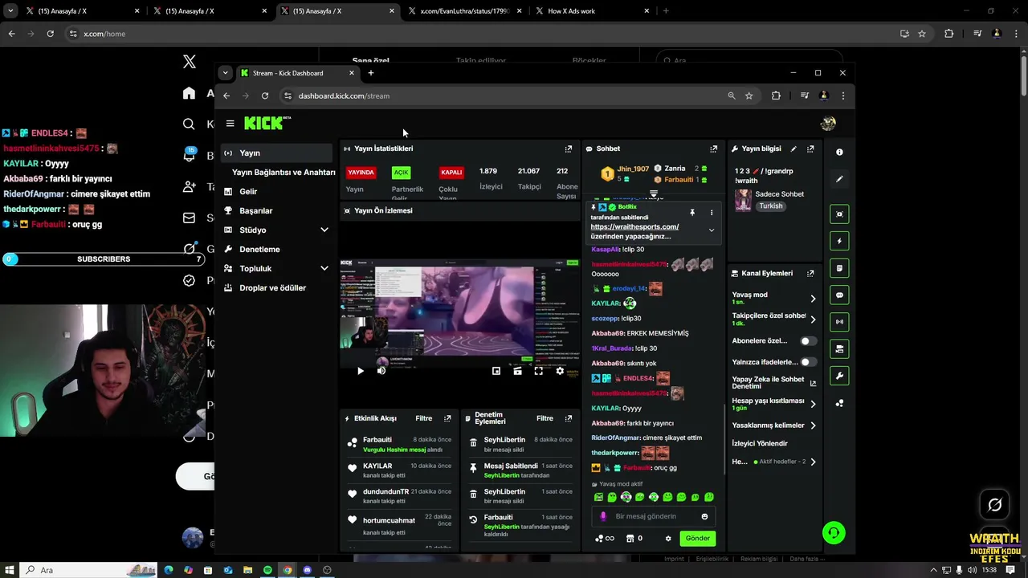Open Yasaklanmış kelimeler settings
Screen dimensions: 1028x578
point(813,425)
